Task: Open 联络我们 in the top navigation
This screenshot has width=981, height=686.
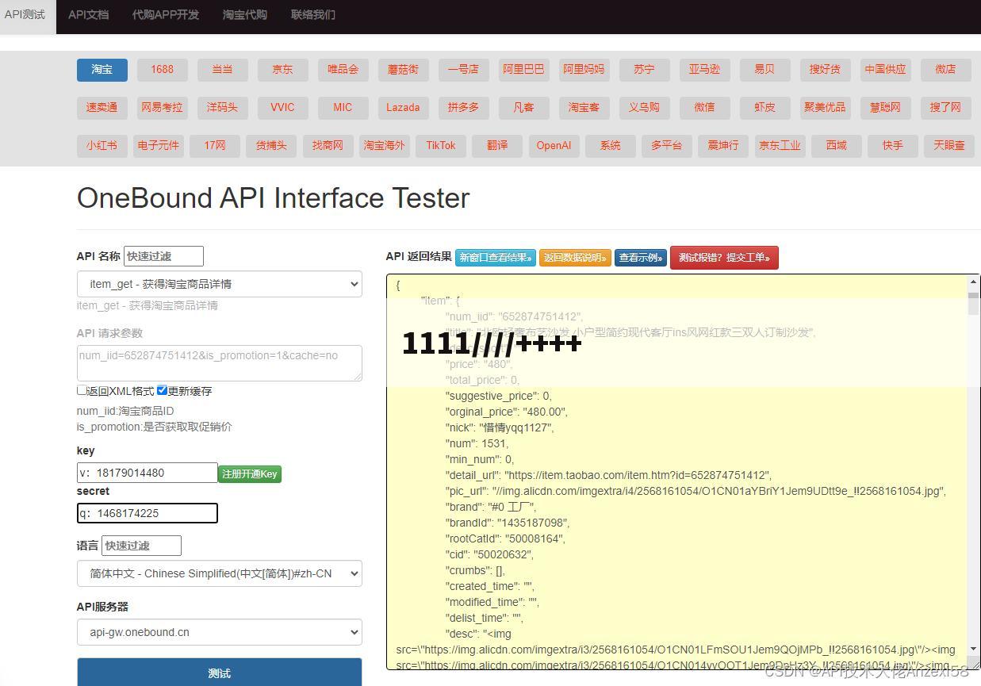Action: point(313,15)
